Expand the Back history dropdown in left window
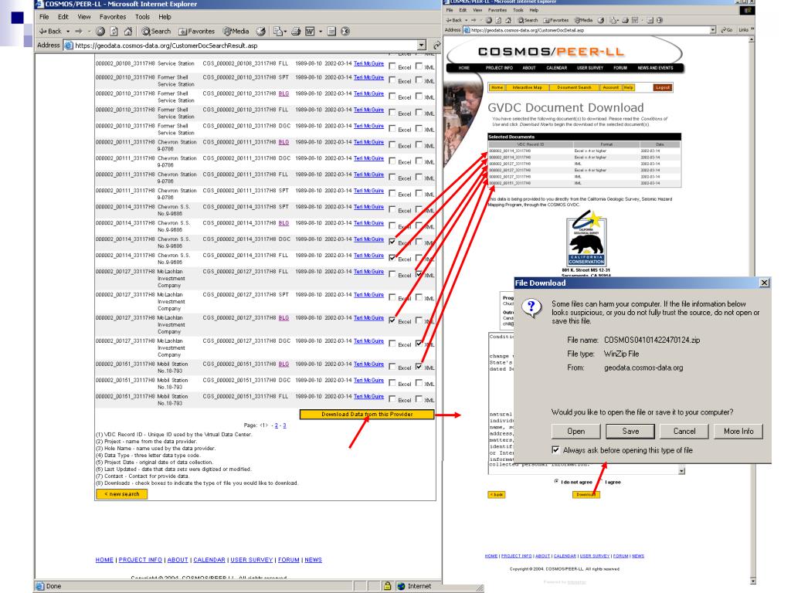Viewport: 791px width, 593px height. tap(68, 31)
